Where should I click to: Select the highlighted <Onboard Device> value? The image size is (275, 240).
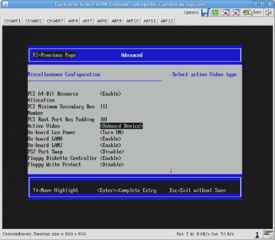(x=121, y=126)
